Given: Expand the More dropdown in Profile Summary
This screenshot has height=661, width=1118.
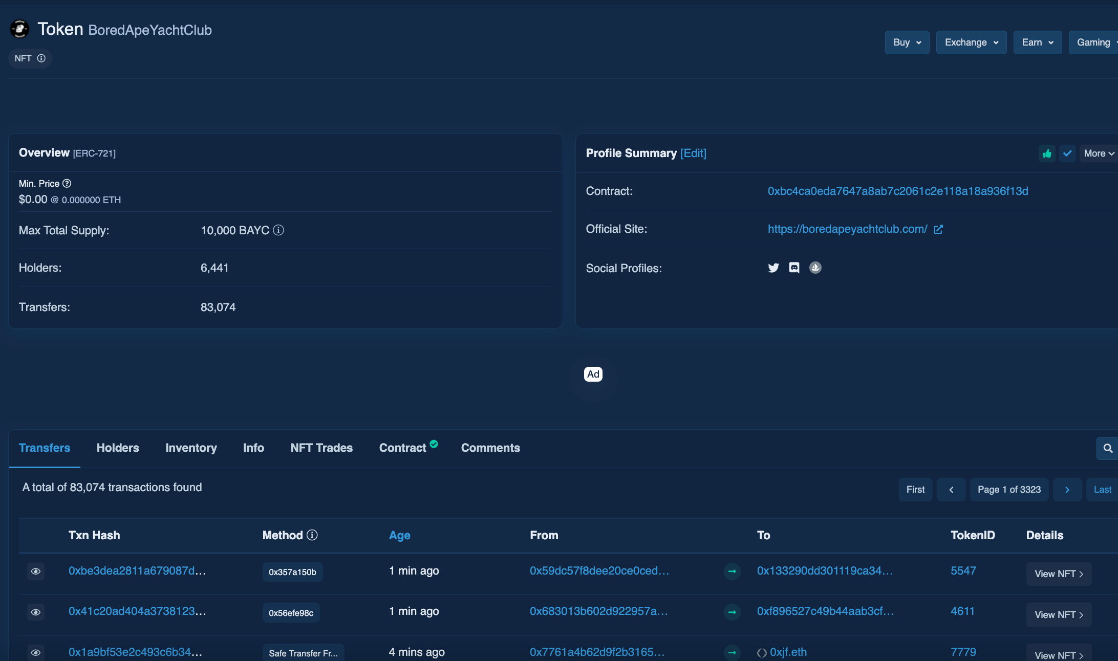Looking at the screenshot, I should point(1099,153).
